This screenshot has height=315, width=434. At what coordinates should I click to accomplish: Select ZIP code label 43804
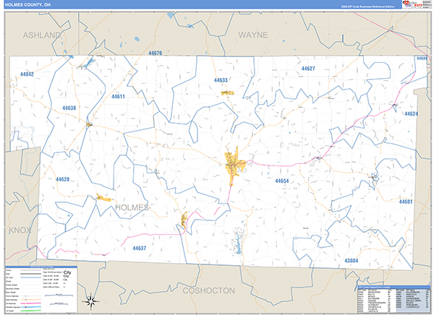[352, 261]
